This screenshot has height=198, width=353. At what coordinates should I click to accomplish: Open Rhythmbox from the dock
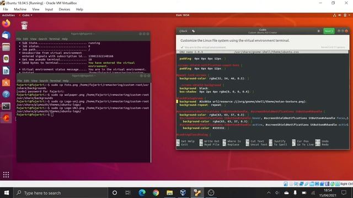click(6, 59)
